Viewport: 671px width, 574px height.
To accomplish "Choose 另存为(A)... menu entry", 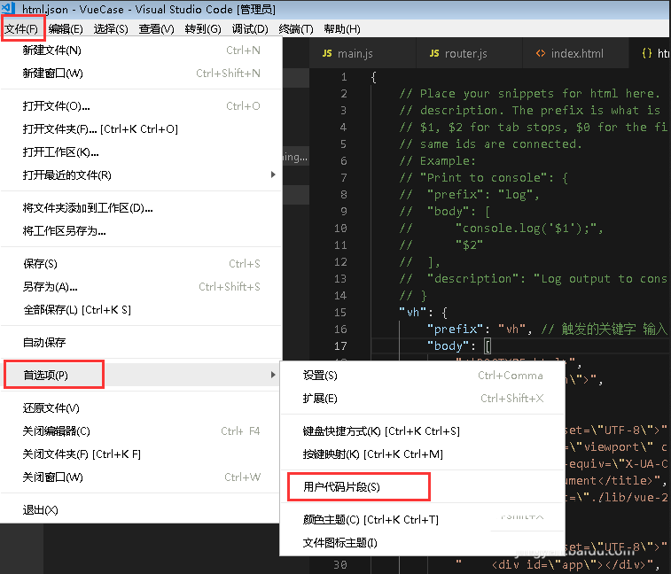I will 141,287.
